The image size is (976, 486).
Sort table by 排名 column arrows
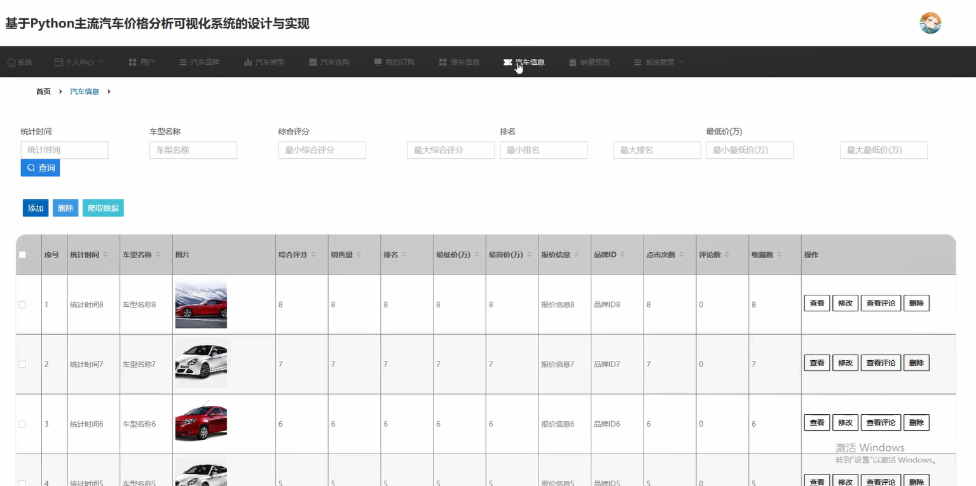tap(404, 255)
